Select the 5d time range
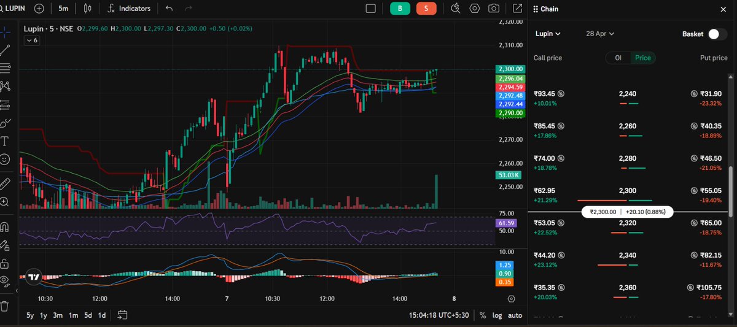Image resolution: width=737 pixels, height=327 pixels. (x=88, y=315)
